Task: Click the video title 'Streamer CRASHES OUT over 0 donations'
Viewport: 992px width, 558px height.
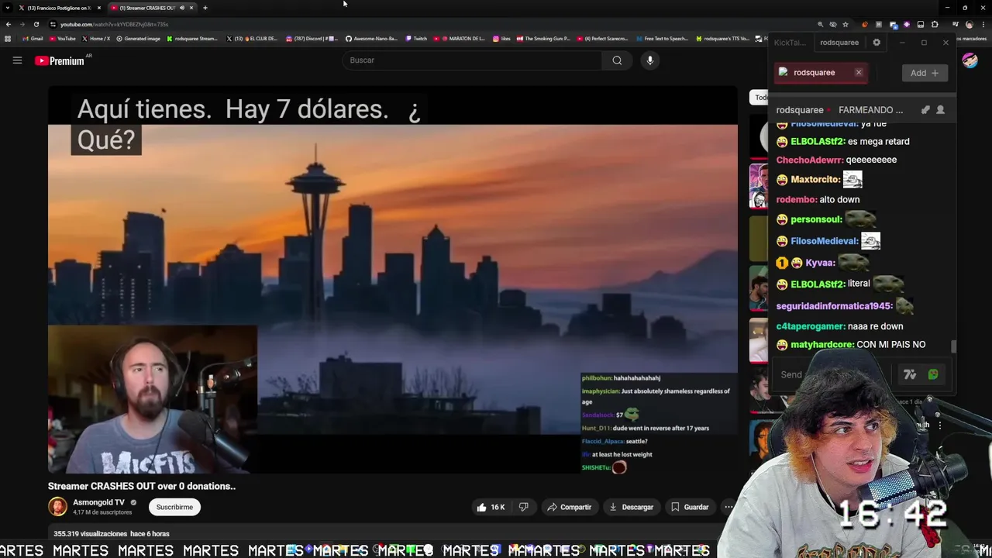Action: click(142, 486)
